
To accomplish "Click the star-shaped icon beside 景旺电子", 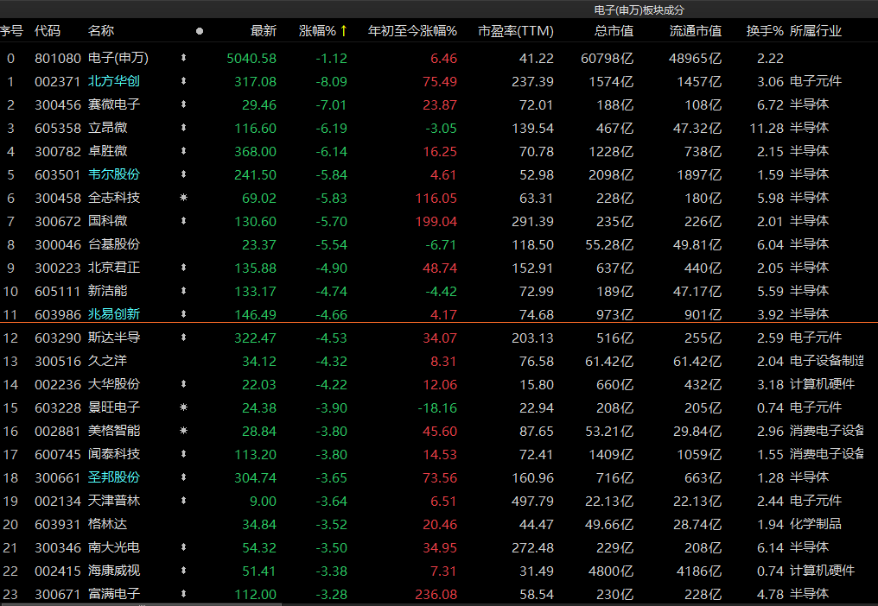I will (x=183, y=407).
